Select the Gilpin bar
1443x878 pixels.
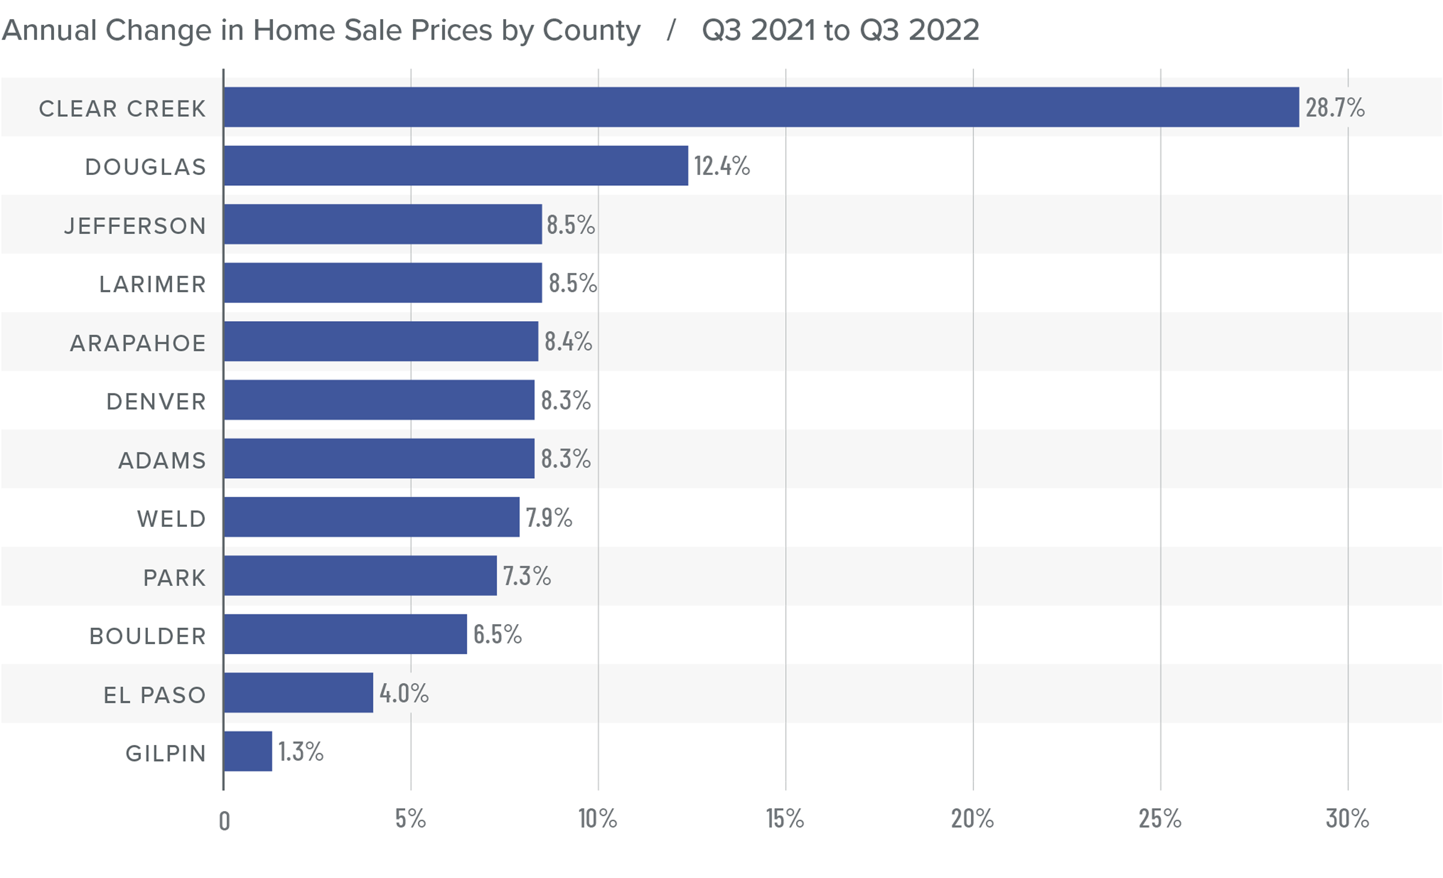248,751
